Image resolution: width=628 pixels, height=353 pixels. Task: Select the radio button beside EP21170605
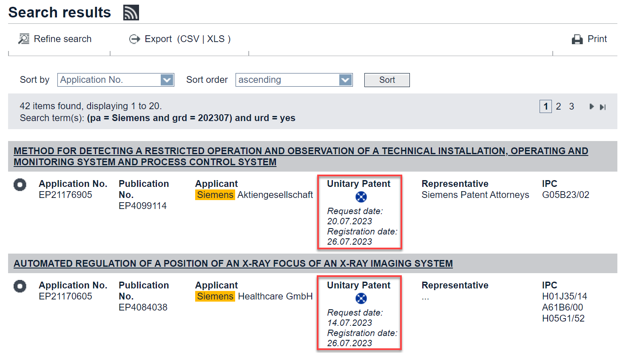pos(20,286)
